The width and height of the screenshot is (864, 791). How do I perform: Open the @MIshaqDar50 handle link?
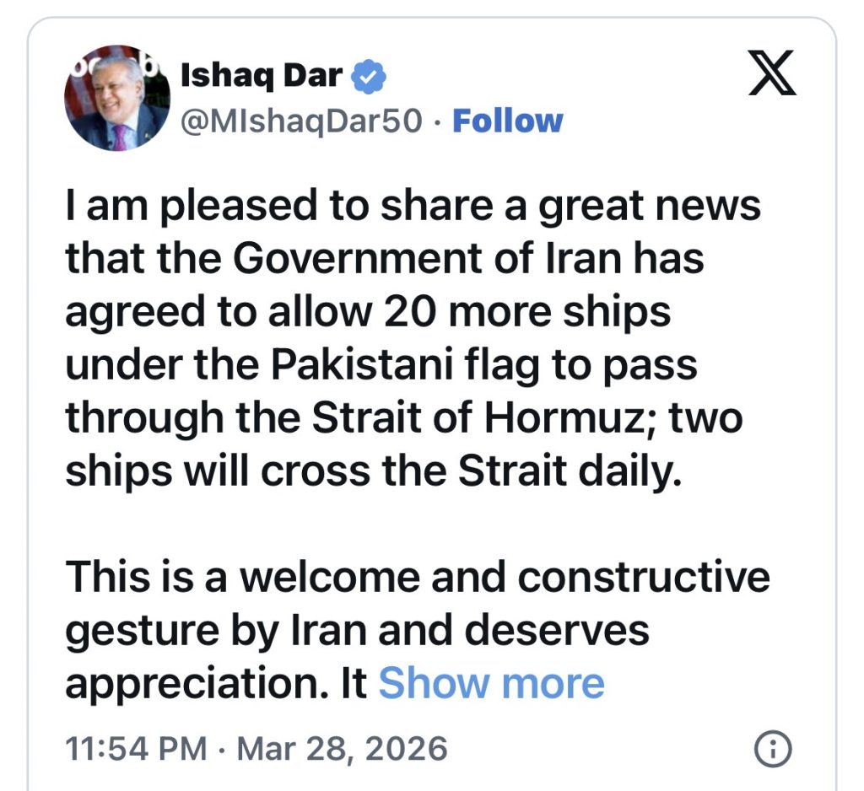[302, 121]
